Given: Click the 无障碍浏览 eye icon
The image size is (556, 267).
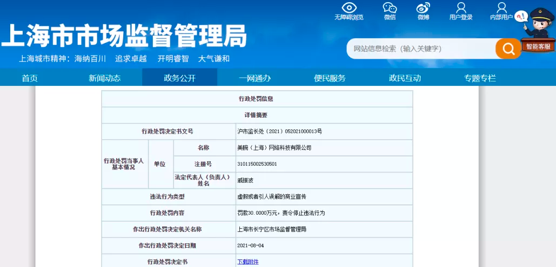Looking at the screenshot, I should coord(349,8).
